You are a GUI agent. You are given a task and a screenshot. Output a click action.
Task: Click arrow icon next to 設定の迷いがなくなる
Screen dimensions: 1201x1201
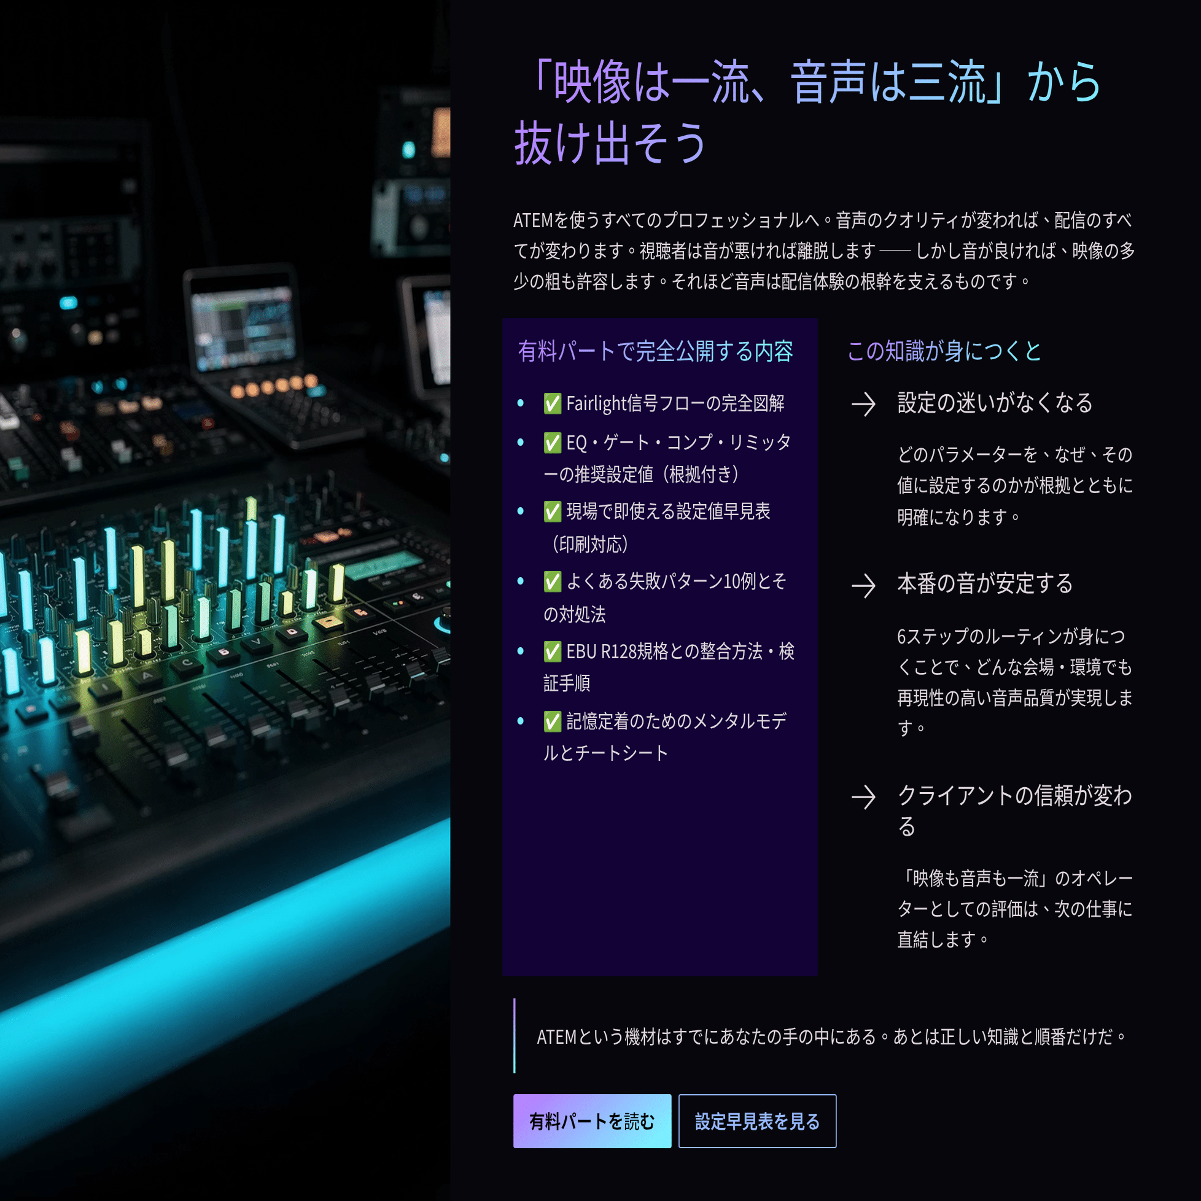coord(863,404)
